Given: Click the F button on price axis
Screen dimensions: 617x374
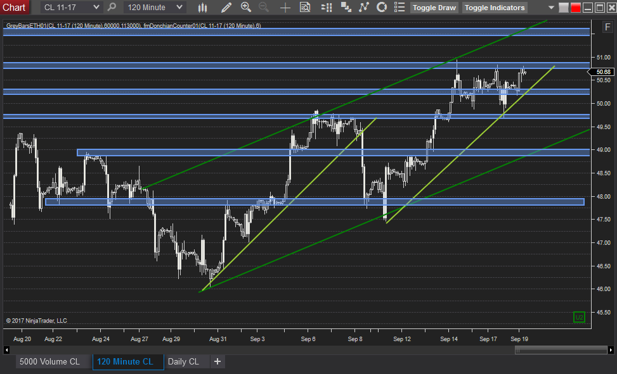Looking at the screenshot, I should pos(607,27).
